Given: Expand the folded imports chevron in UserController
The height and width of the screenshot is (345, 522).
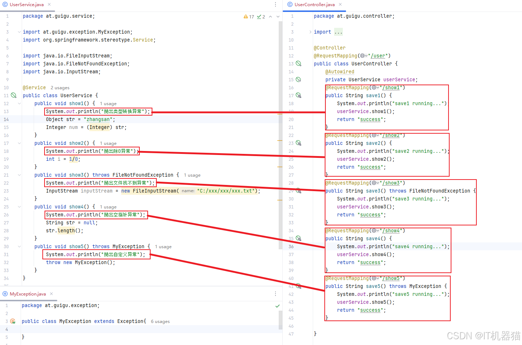Looking at the screenshot, I should pyautogui.click(x=310, y=32).
